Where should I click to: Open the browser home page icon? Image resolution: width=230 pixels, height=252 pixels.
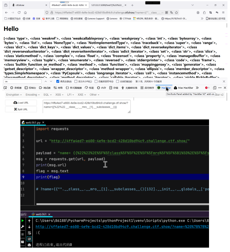[x=25, y=13]
